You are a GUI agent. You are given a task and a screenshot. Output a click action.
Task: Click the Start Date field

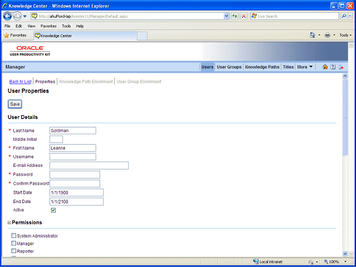pyautogui.click(x=77, y=192)
